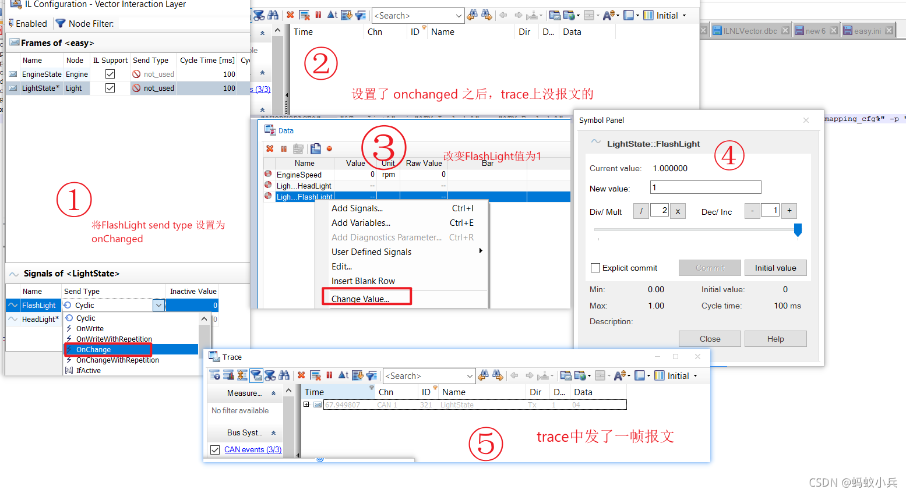Collapse the Bus Syst section in the Trace filter pane
Image resolution: width=906 pixels, height=493 pixels.
click(x=273, y=433)
